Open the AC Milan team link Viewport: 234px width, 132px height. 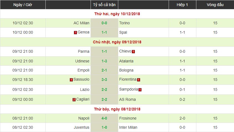pyautogui.click(x=81, y=23)
